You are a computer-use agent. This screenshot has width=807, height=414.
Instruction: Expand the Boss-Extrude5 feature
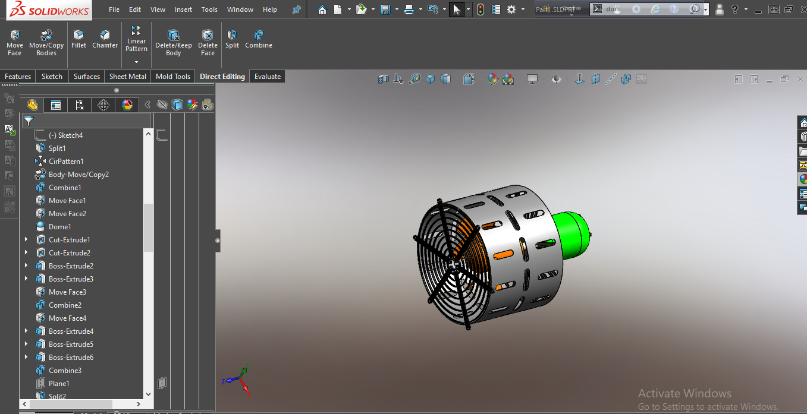pos(26,344)
